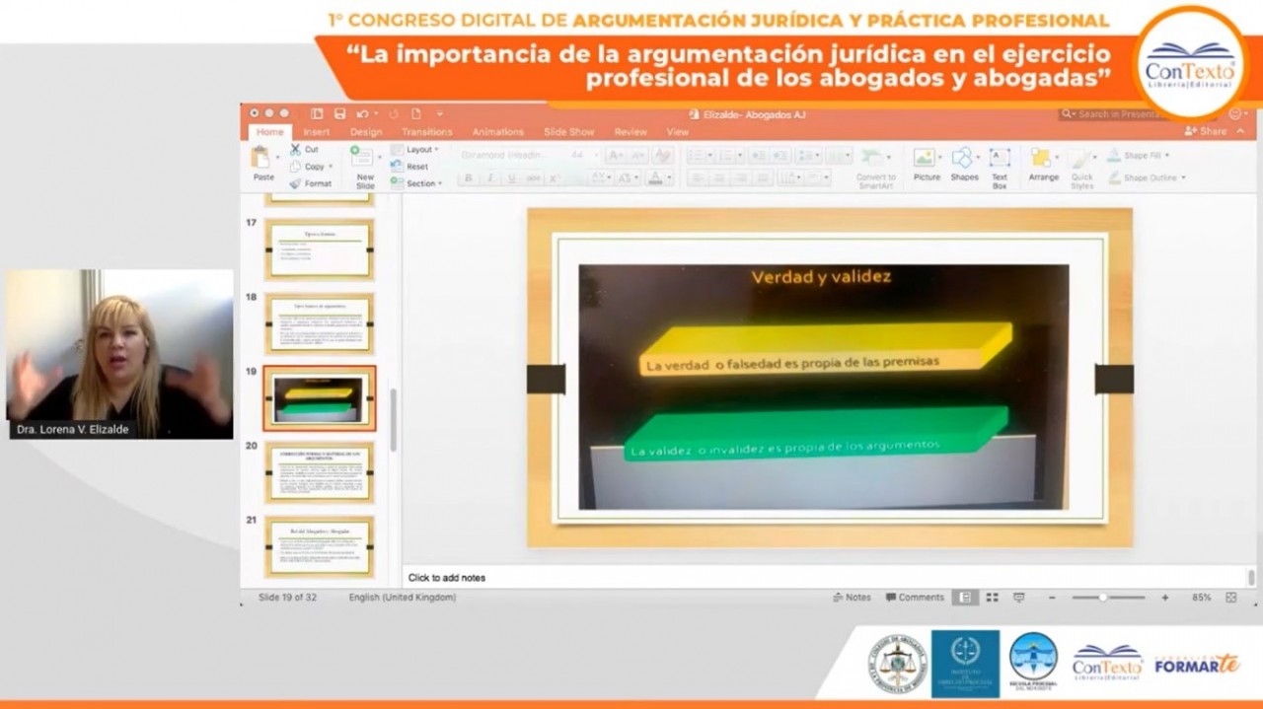This screenshot has height=709, width=1263.
Task: Click English (United Kingdom) language indicator
Action: pos(403,598)
